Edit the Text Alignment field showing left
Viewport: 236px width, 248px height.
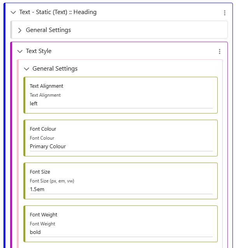[x=121, y=104]
